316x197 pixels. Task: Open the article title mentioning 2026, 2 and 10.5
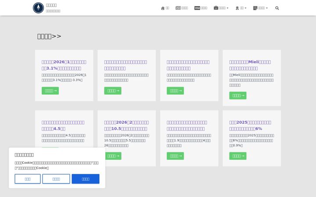click(126, 126)
